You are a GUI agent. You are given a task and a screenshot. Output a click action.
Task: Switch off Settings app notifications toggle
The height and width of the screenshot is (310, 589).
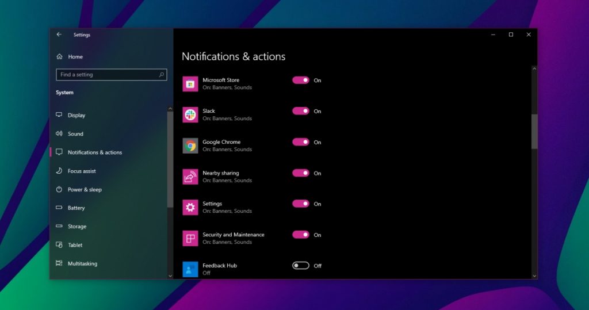coord(300,204)
